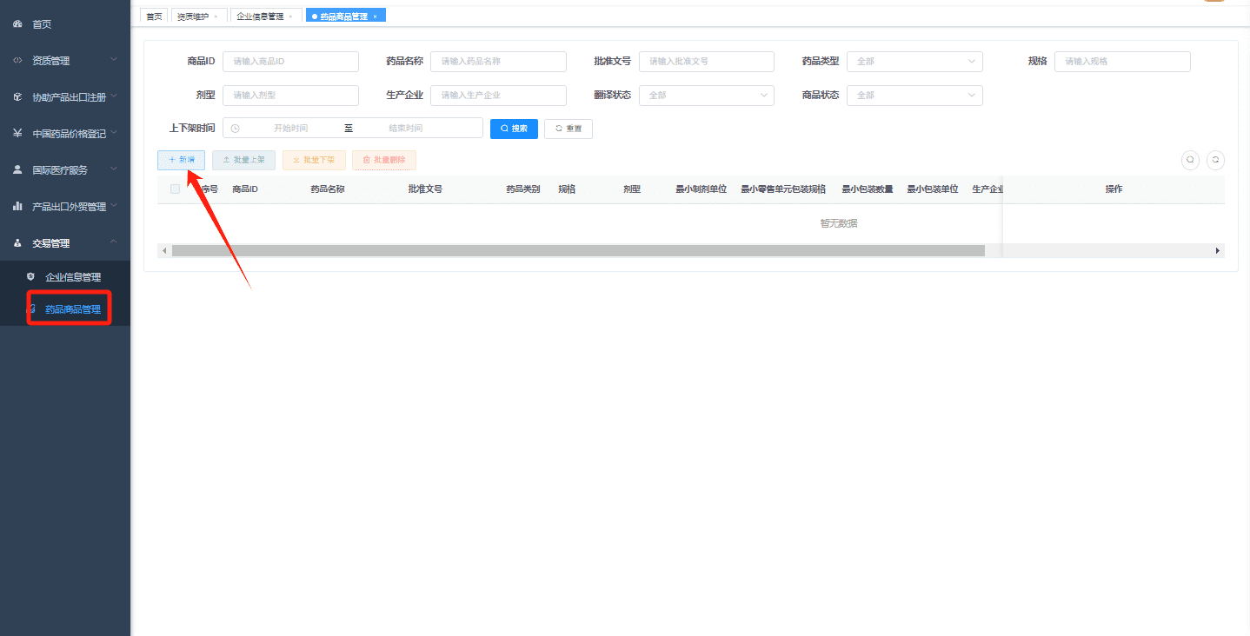Click the 交易管理 sidebar icon

pyautogui.click(x=17, y=243)
